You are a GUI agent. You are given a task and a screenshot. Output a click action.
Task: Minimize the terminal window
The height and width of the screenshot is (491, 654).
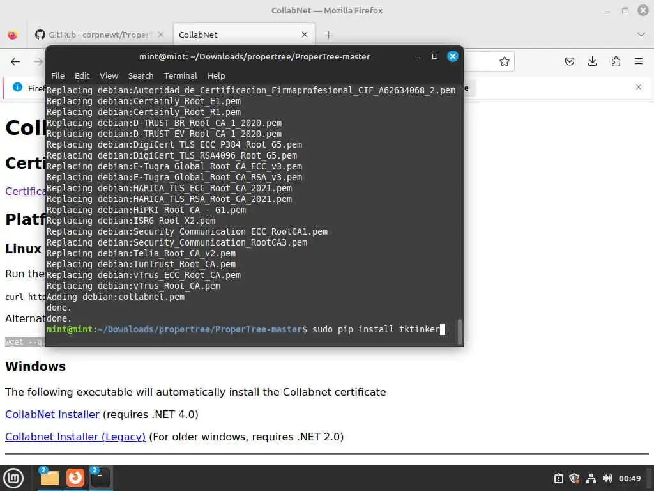tap(416, 56)
